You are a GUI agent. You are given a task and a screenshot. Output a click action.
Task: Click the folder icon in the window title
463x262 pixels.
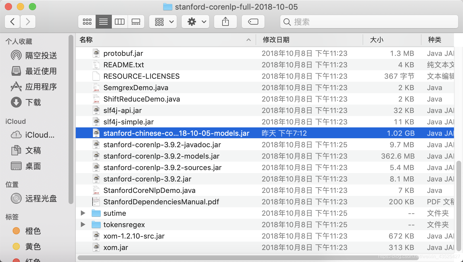coord(167,7)
